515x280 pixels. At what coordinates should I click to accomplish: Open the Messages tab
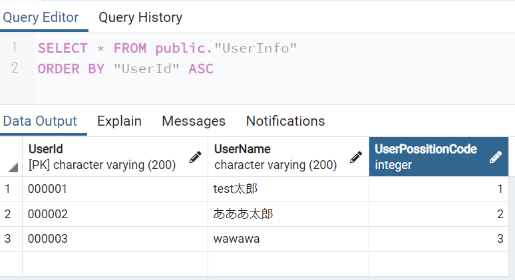tap(194, 121)
